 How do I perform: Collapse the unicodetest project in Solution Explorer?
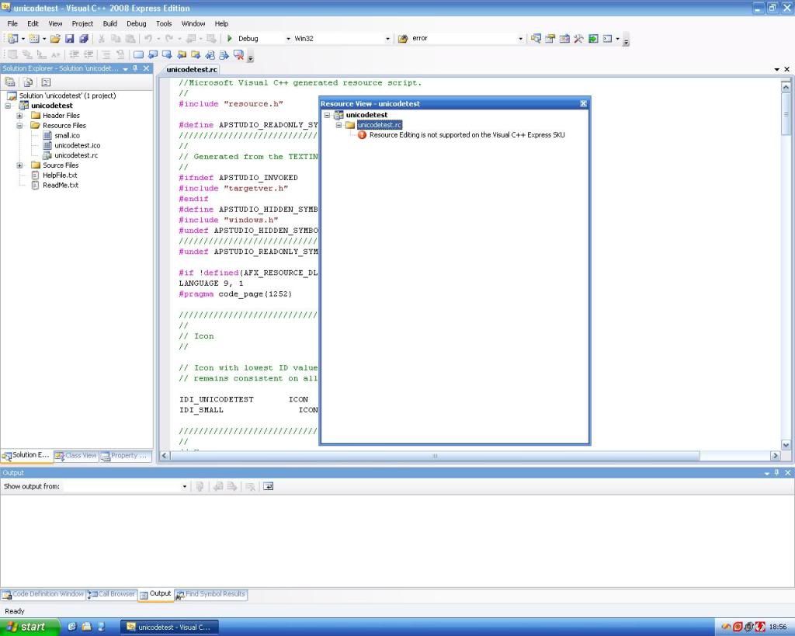tap(8, 106)
